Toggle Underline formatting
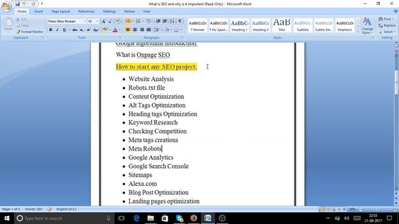This screenshot has height=224, width=399. tap(64, 30)
